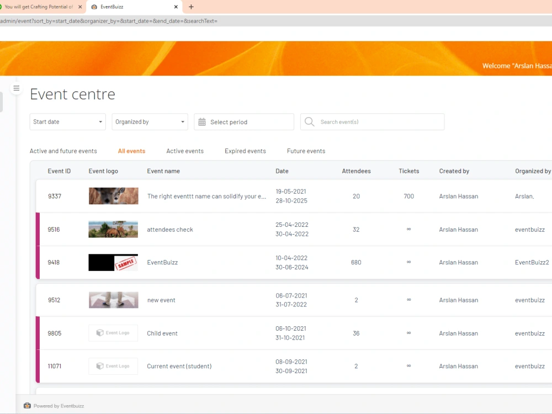Click event ID 9418

(54, 262)
